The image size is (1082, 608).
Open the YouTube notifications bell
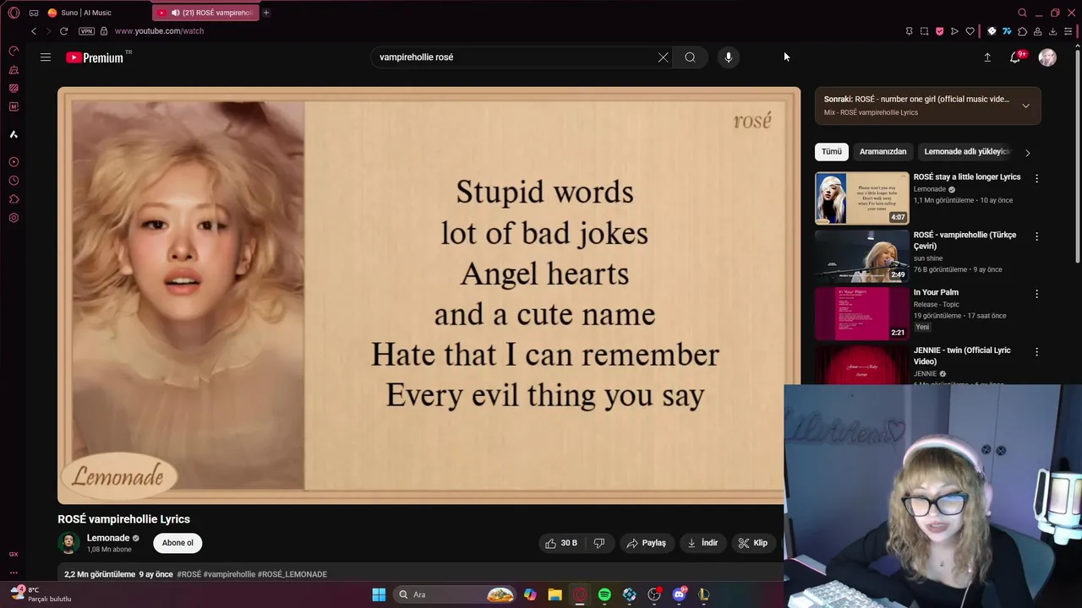pos(1015,57)
